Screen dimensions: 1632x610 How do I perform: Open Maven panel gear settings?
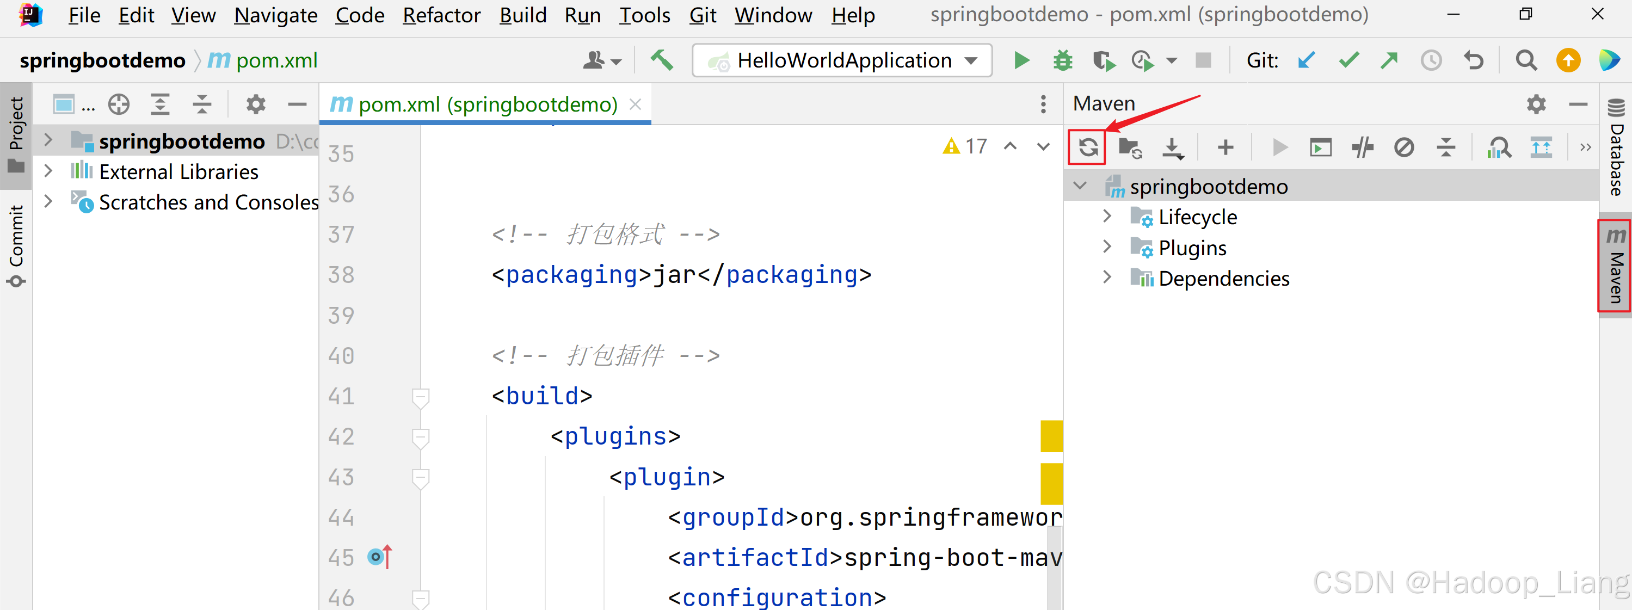(1536, 103)
